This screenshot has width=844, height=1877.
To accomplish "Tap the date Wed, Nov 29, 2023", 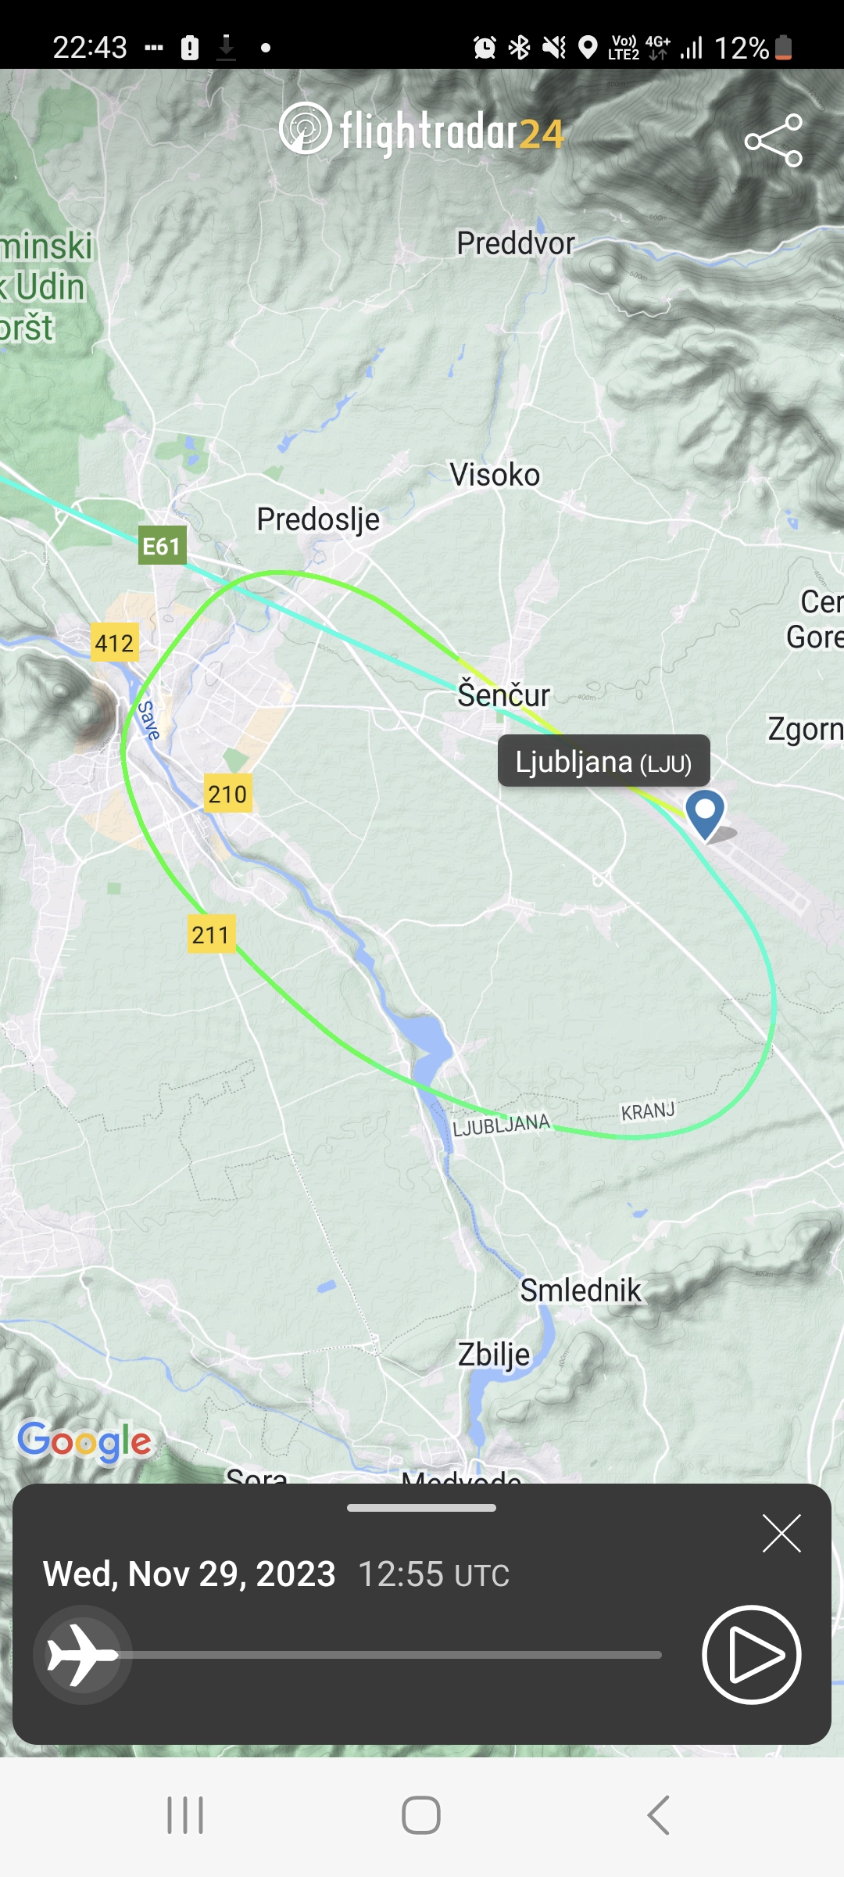I will tap(189, 1574).
